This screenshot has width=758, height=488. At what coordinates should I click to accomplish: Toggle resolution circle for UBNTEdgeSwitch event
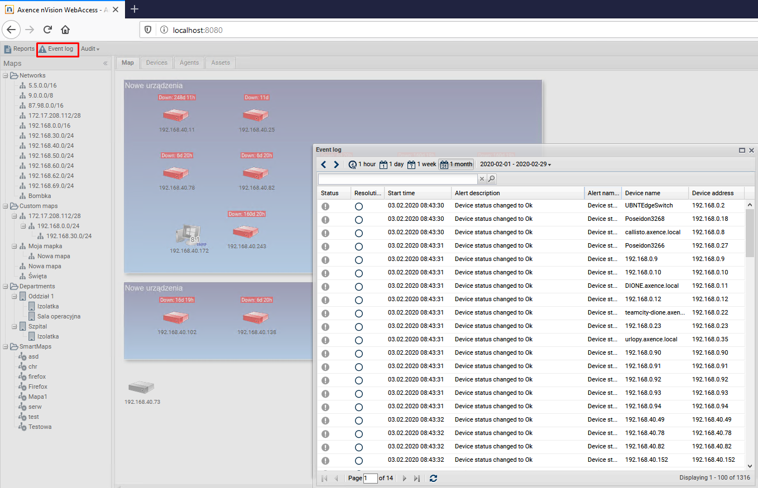point(359,206)
